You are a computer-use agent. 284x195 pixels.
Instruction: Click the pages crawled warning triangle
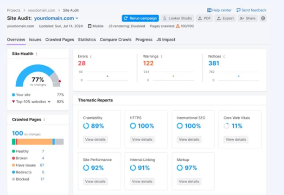click(178, 26)
